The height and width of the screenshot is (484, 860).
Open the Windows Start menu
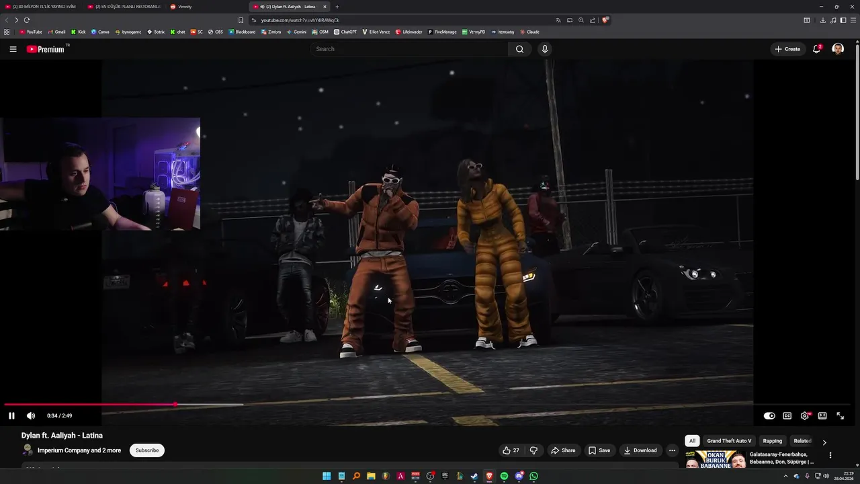coord(327,476)
